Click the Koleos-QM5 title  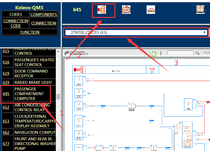(x=29, y=8)
